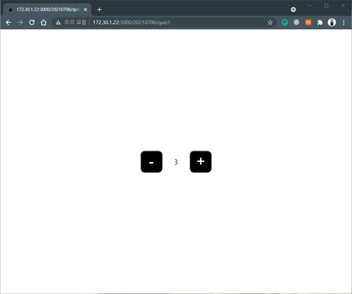Go back to the previous page
Image resolution: width=352 pixels, height=294 pixels.
tap(8, 22)
